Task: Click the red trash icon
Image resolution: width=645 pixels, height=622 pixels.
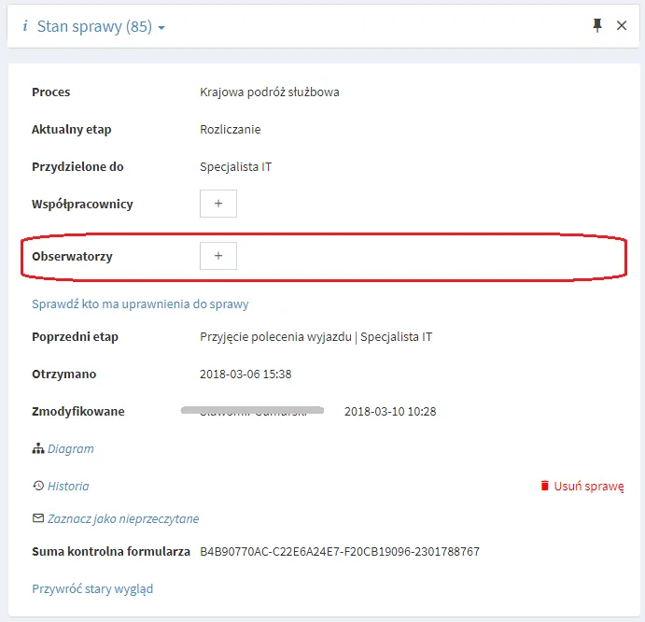Action: pyautogui.click(x=544, y=486)
